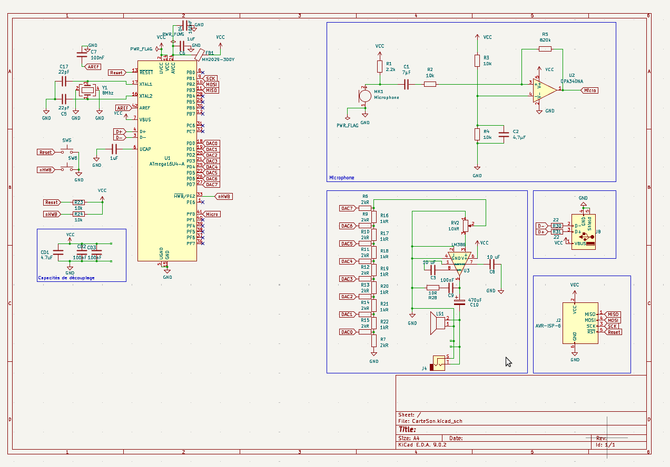Image resolution: width=670 pixels, height=467 pixels.
Task: Click the nHWB label beside the PE2 pin
Action: pyautogui.click(x=224, y=196)
